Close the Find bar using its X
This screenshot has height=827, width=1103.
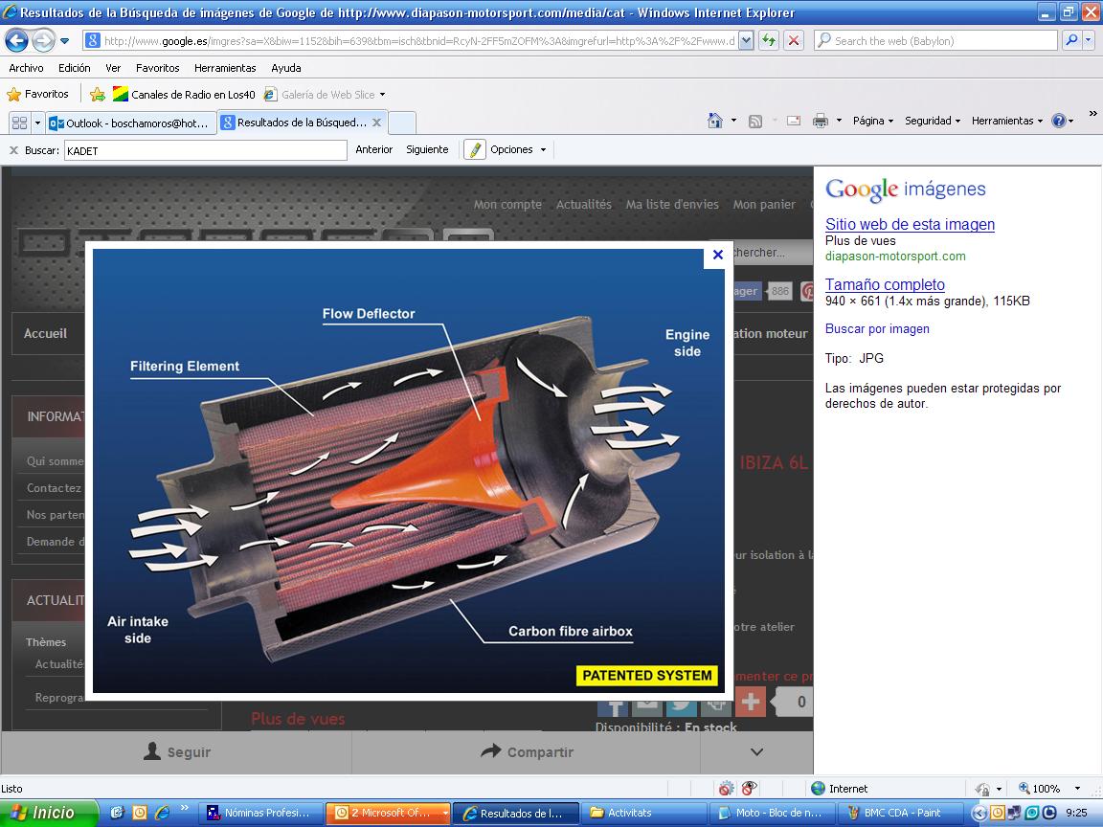click(x=13, y=150)
